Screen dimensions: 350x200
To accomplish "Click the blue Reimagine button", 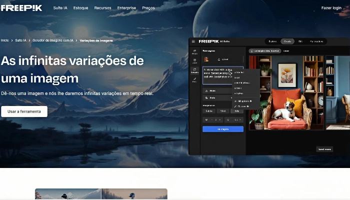I will 223,129.
